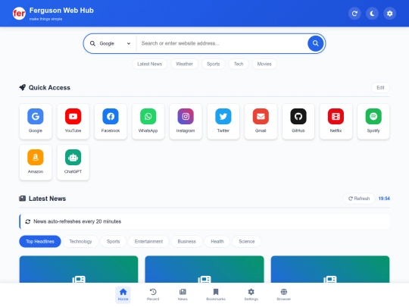
Task: Open Browser in bottom navigation
Action: [x=284, y=295]
